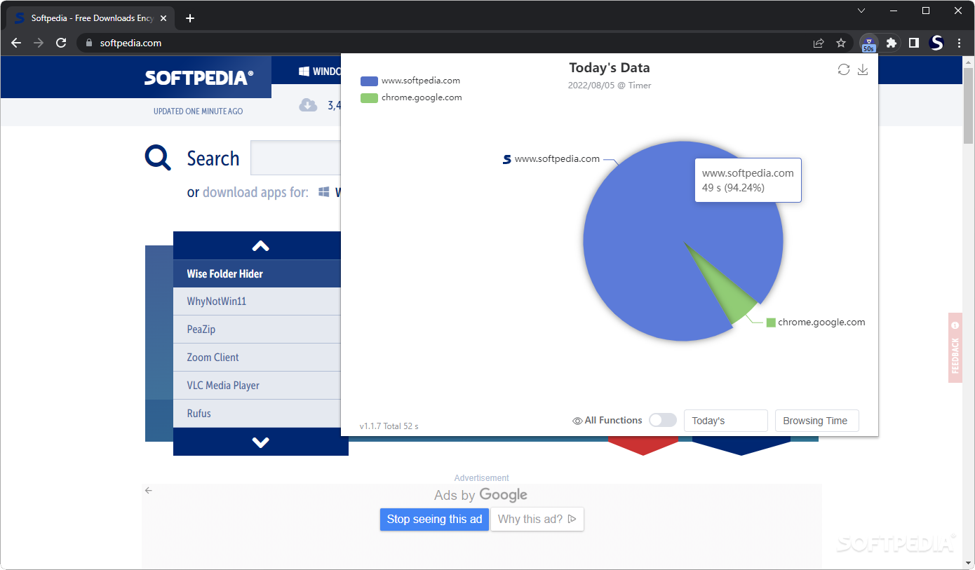Click the chrome.google.com pie label

point(821,323)
